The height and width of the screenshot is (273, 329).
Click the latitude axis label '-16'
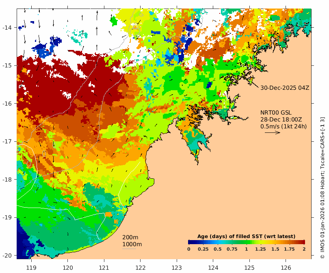(x=7, y=104)
